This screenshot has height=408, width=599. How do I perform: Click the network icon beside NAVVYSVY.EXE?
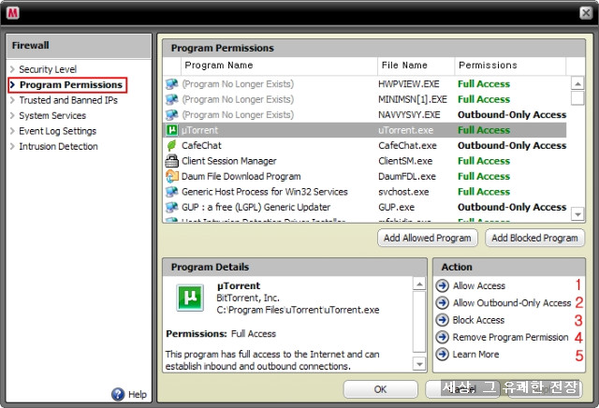(x=171, y=114)
